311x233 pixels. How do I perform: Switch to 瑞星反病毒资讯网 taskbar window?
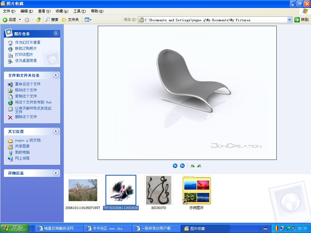pos(59,228)
